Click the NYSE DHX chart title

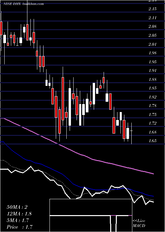tap(23, 4)
